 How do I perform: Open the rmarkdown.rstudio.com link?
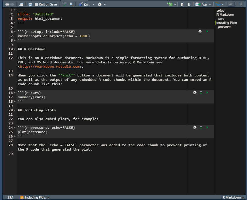pos(50,67)
